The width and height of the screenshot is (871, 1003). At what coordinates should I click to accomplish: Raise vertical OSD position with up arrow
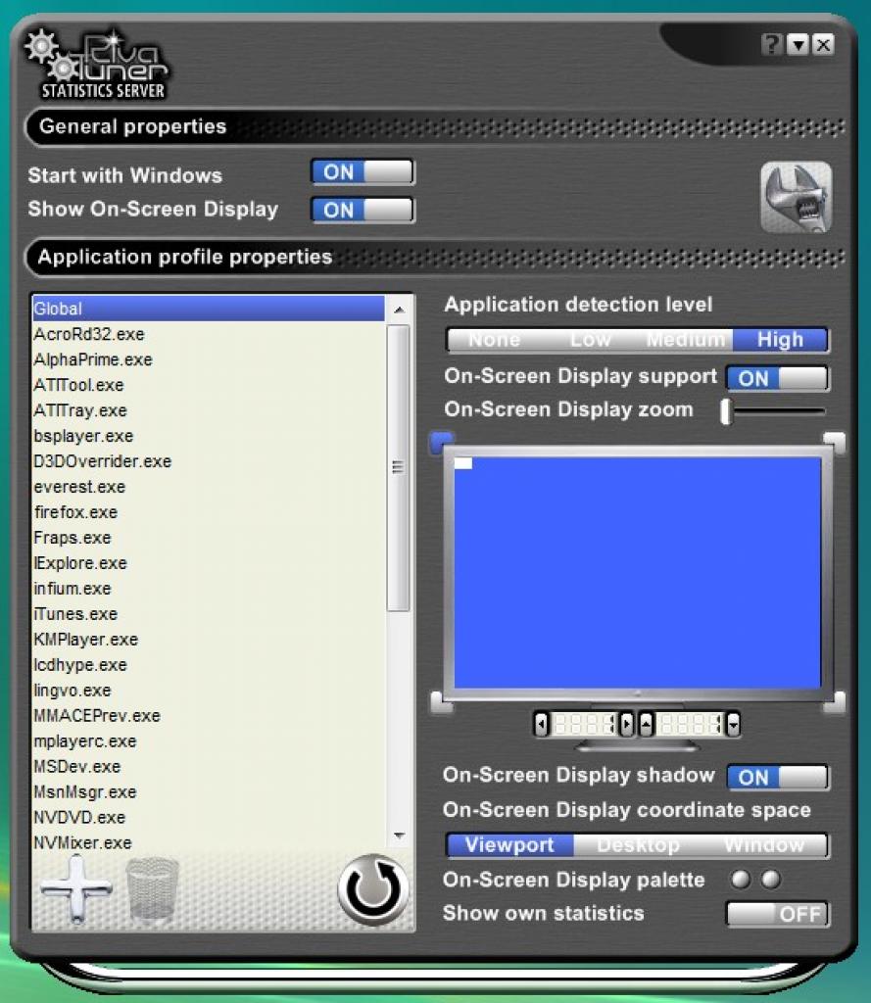tap(647, 725)
